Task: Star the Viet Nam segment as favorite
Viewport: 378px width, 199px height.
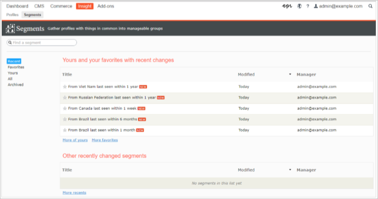Action: 65,86
